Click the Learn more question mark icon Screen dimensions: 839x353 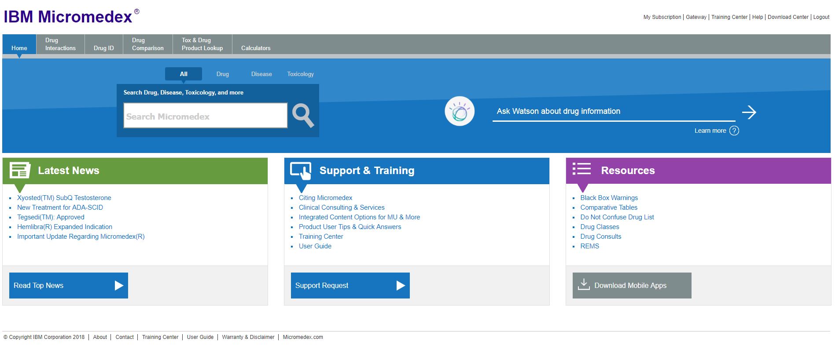(x=734, y=131)
